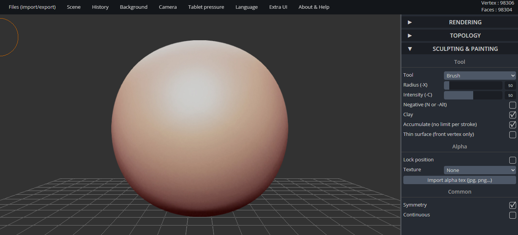Screen dimensions: 518x235
Task: Open the Files (import/export) menu
Action: coord(32,7)
